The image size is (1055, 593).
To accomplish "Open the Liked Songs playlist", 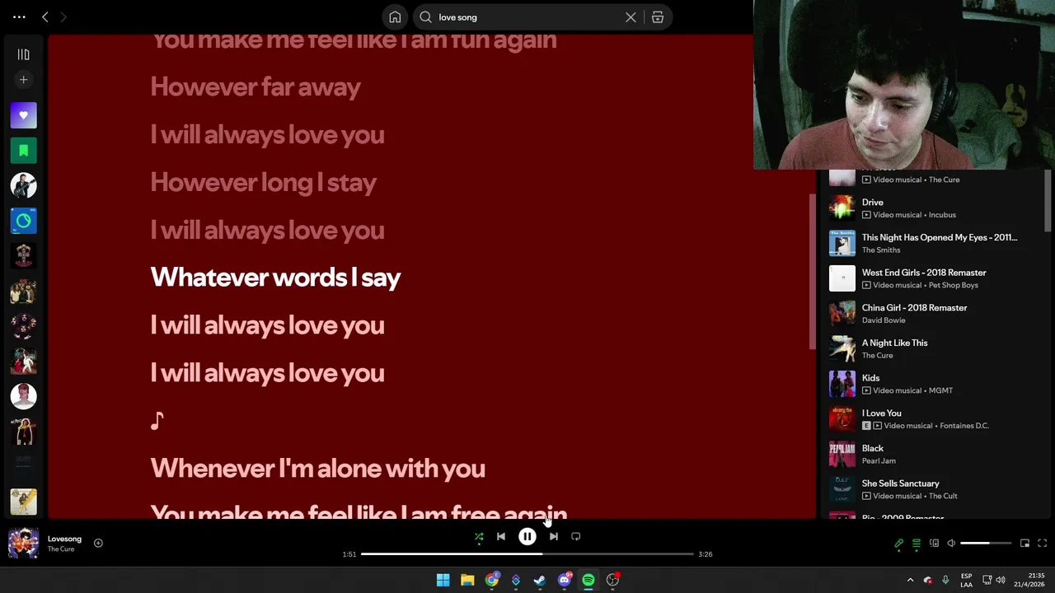I will coord(23,115).
